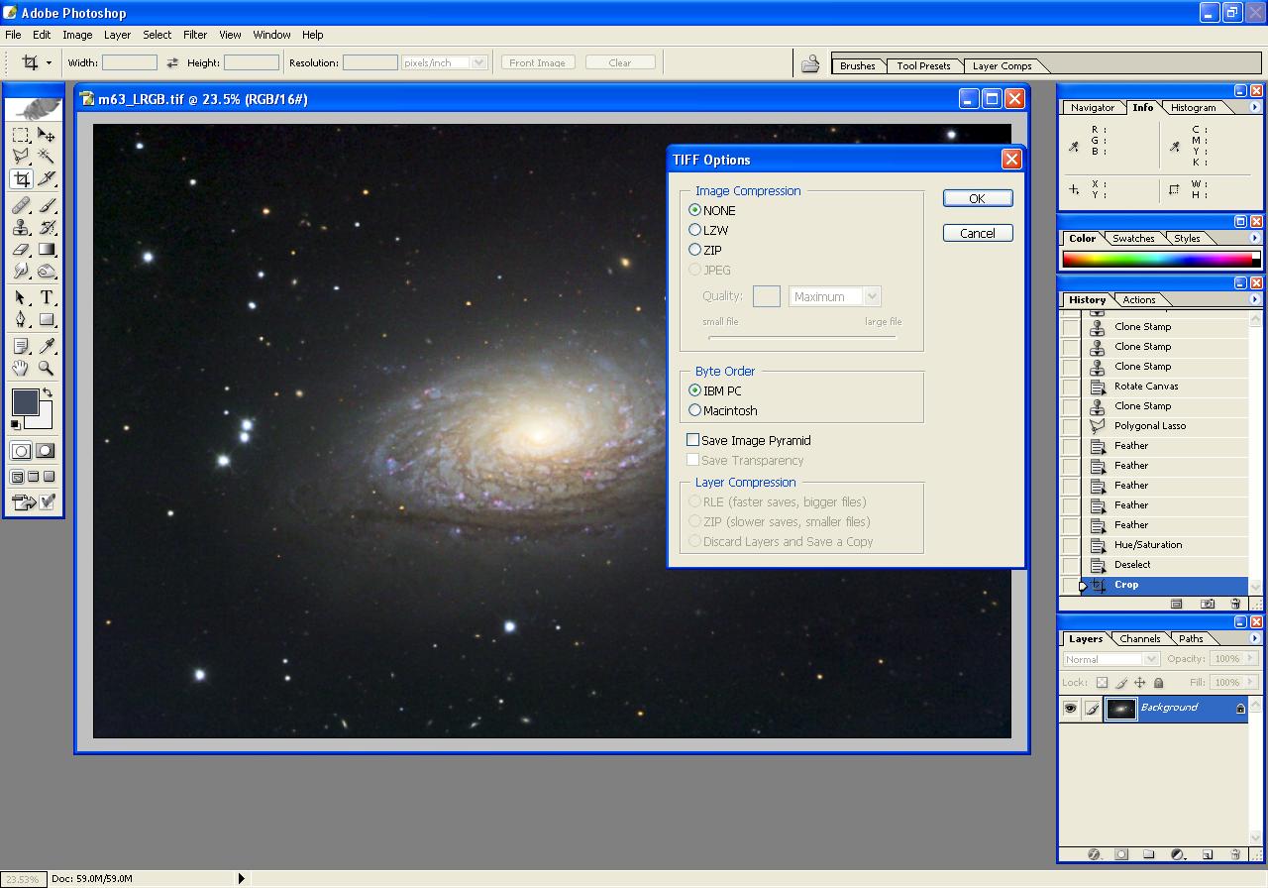Switch to the Channels tab
This screenshot has height=888, width=1268.
click(1139, 639)
